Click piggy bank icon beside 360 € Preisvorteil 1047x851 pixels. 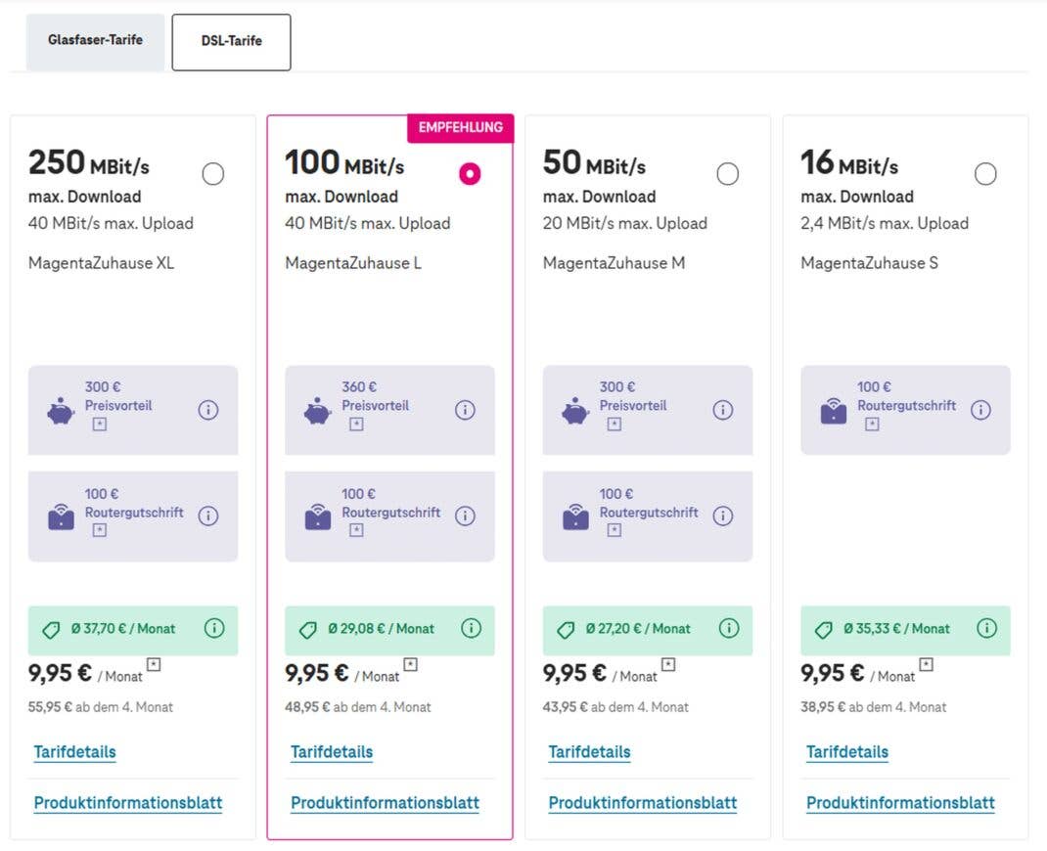318,411
